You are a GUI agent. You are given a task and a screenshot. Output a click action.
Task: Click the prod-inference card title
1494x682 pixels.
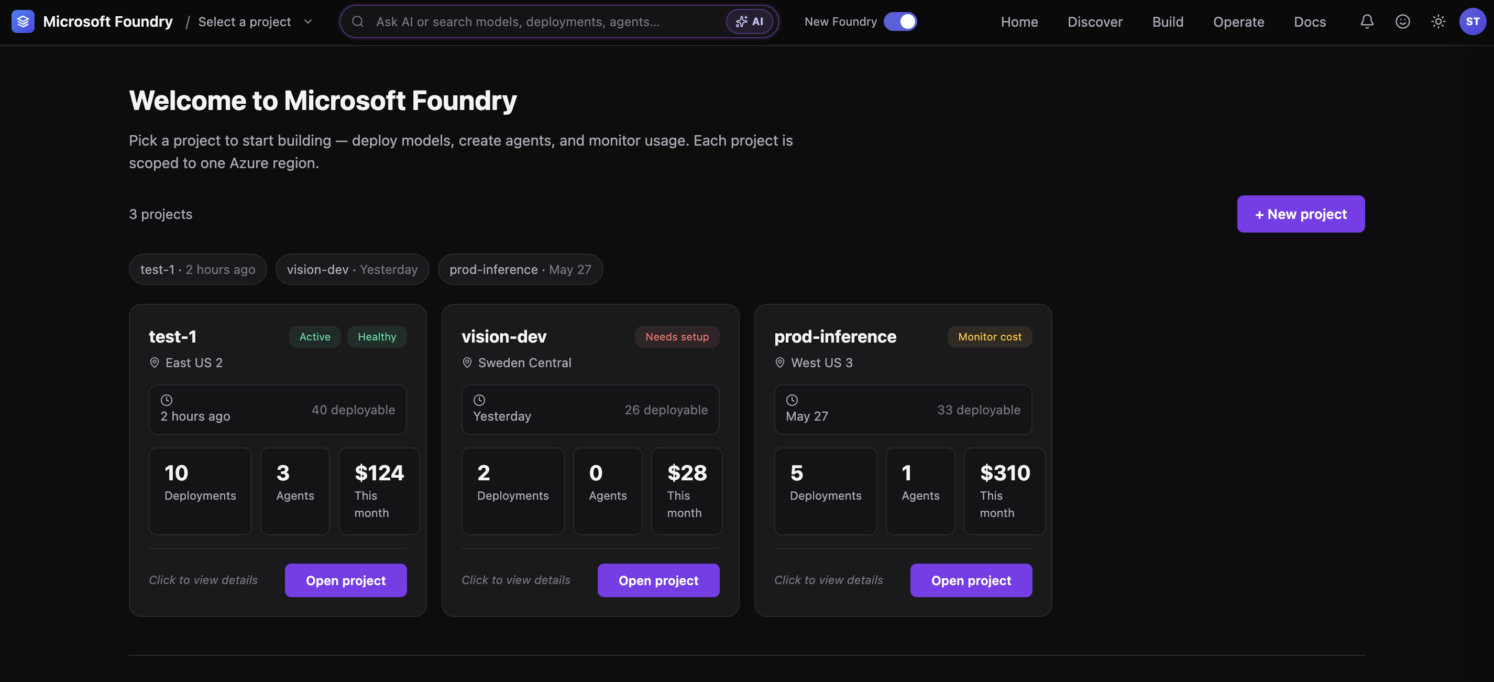pos(835,336)
